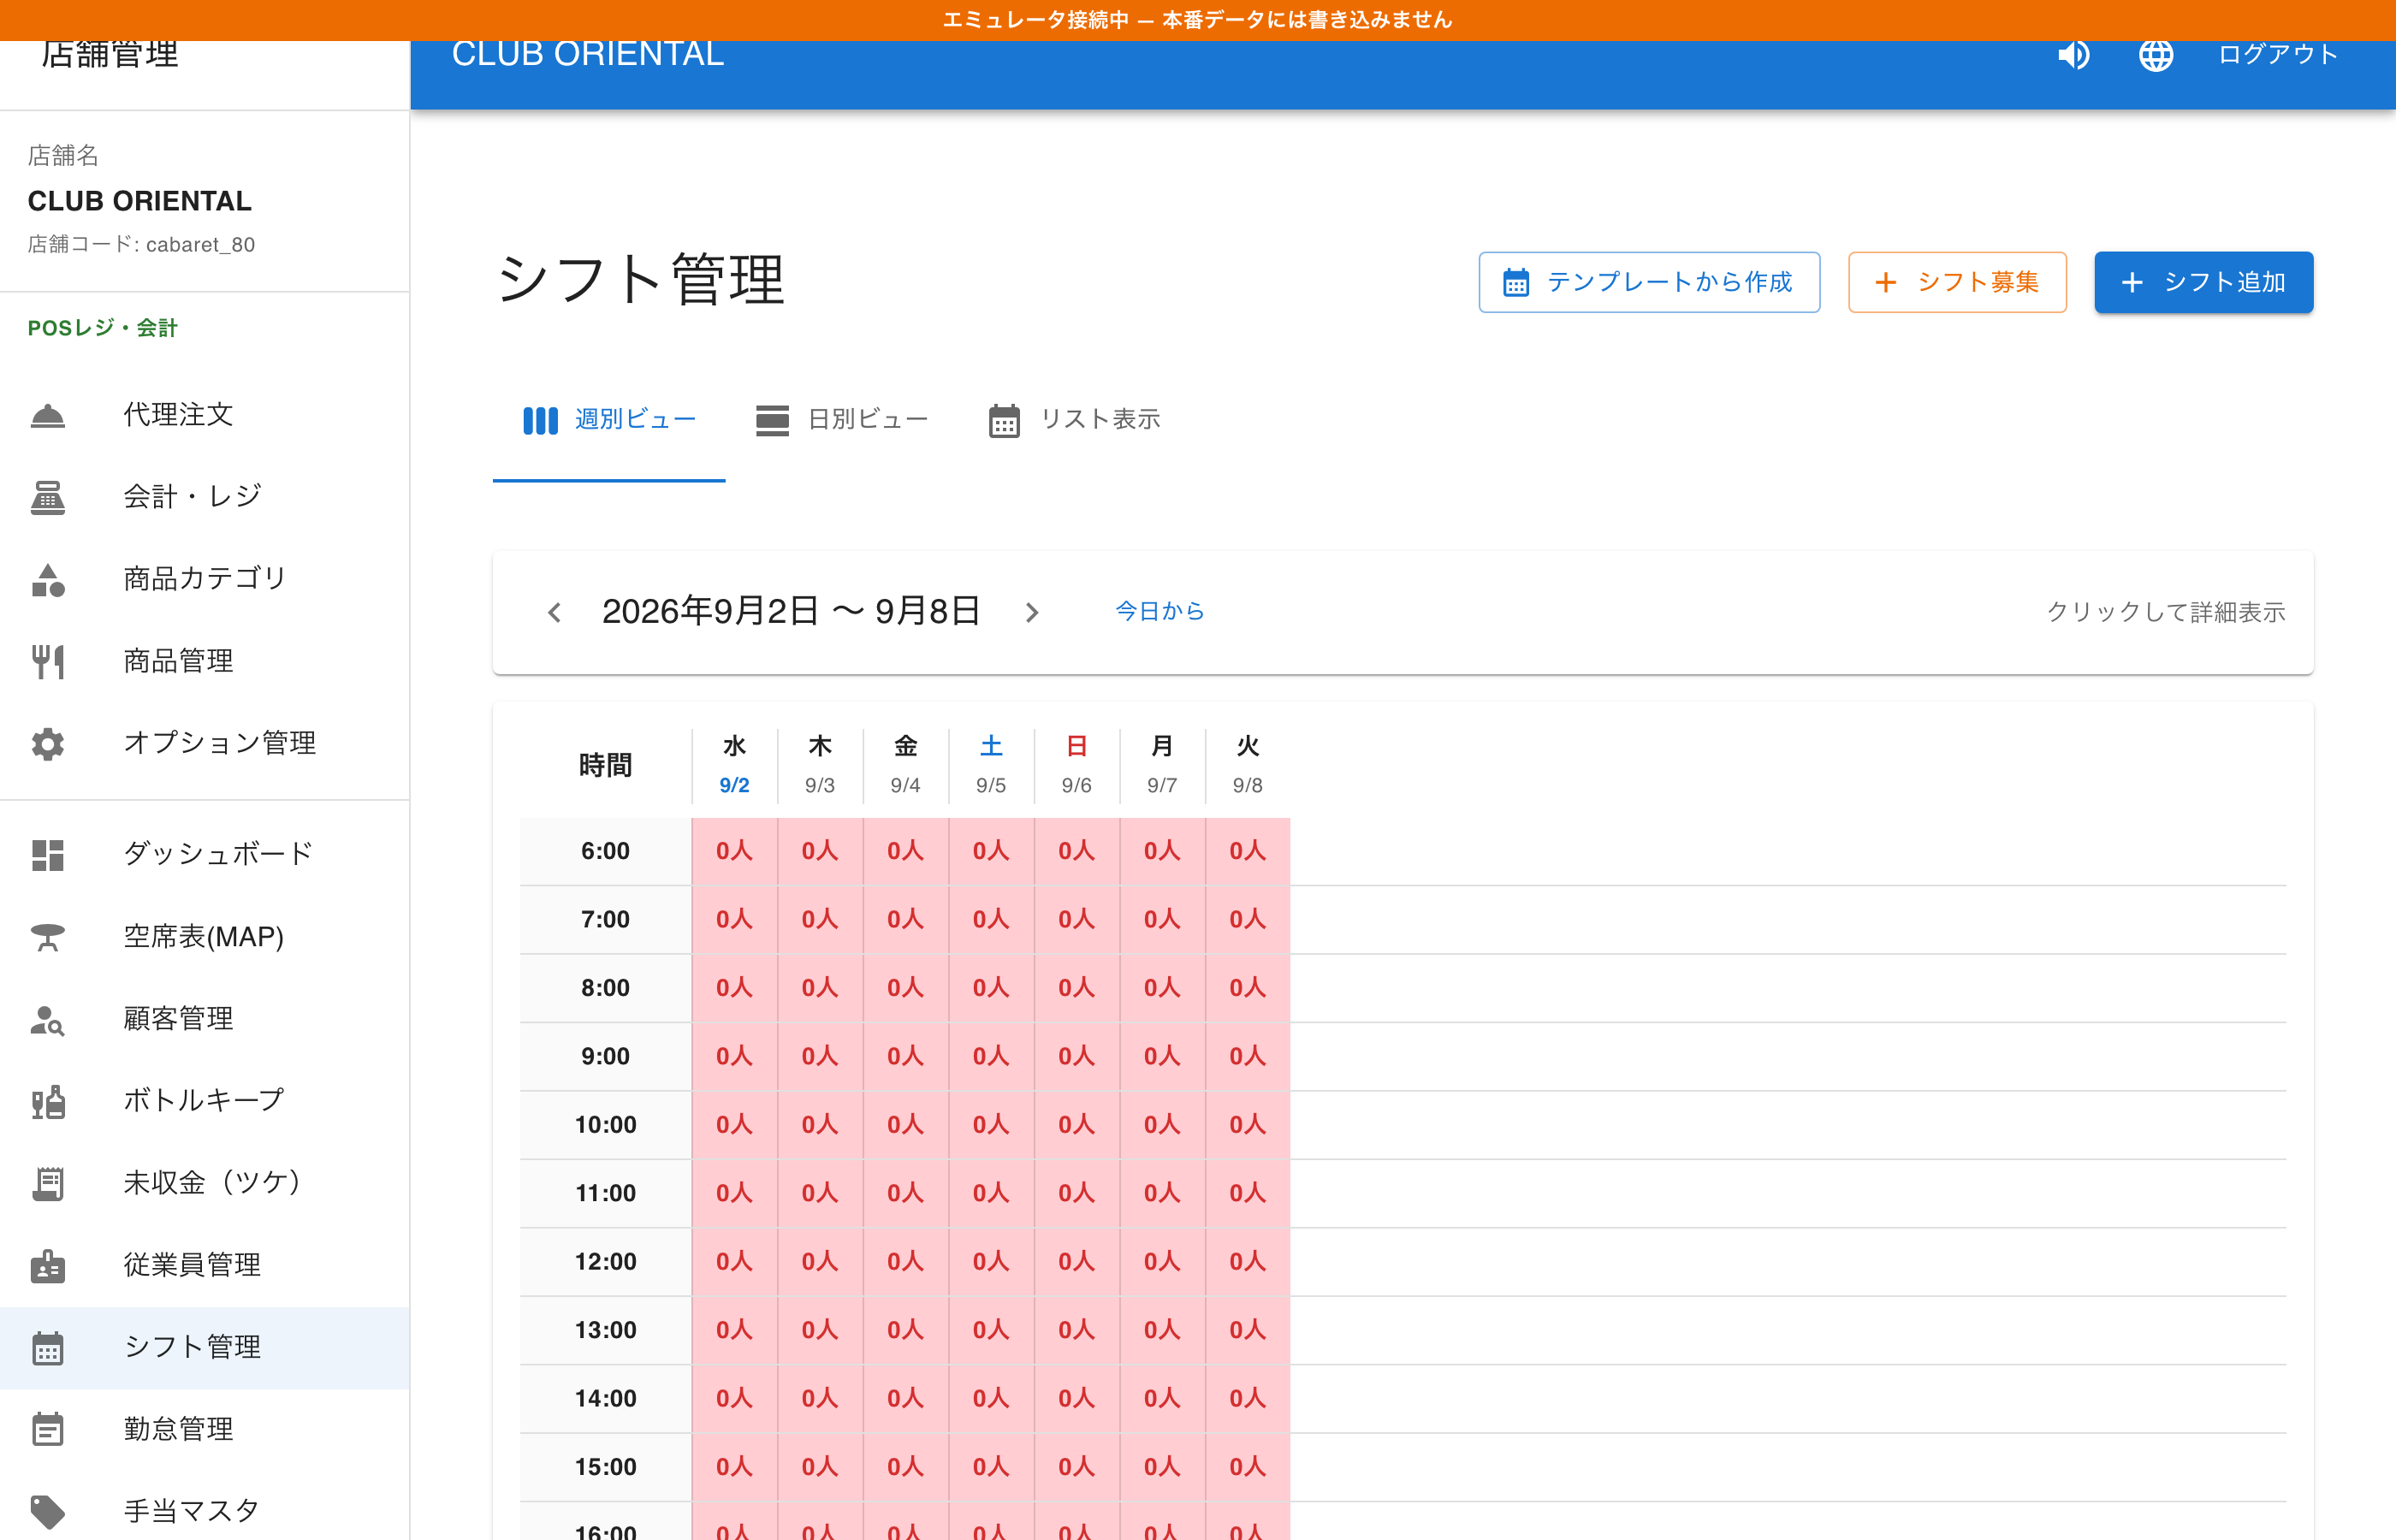Image resolution: width=2396 pixels, height=1540 pixels.
Task: Select 商品管理 menu entry
Action: 204,661
